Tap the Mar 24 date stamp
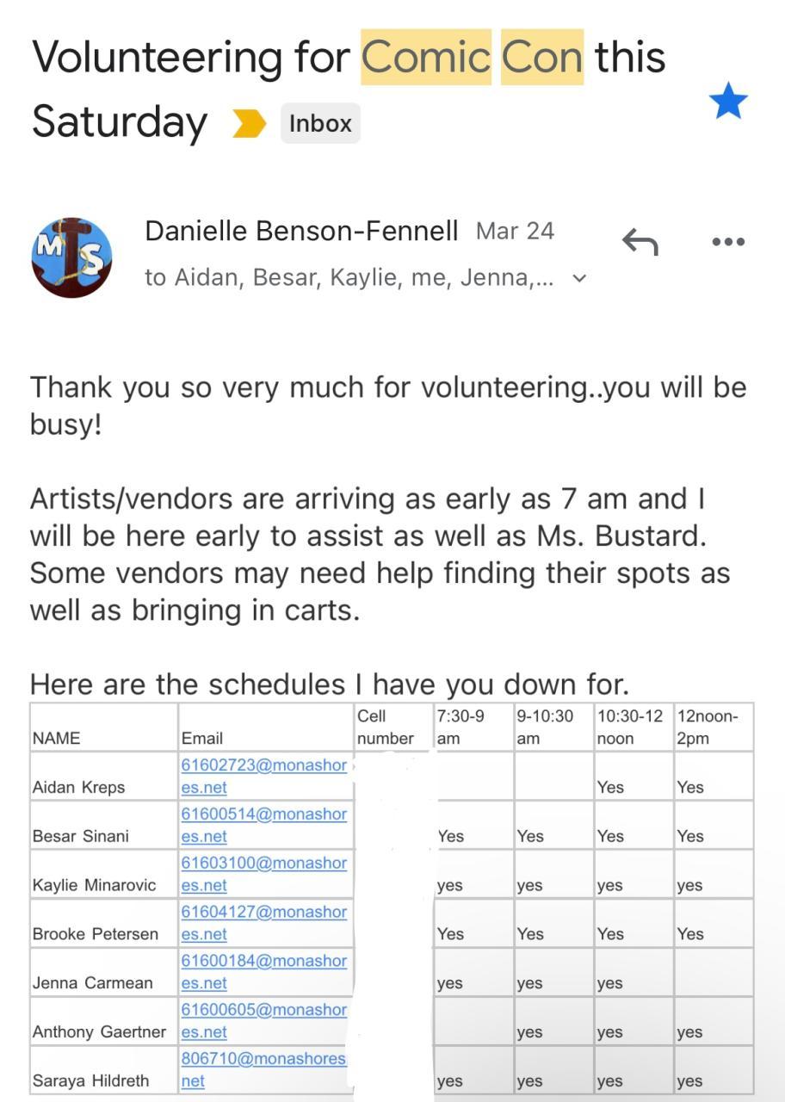 click(515, 231)
